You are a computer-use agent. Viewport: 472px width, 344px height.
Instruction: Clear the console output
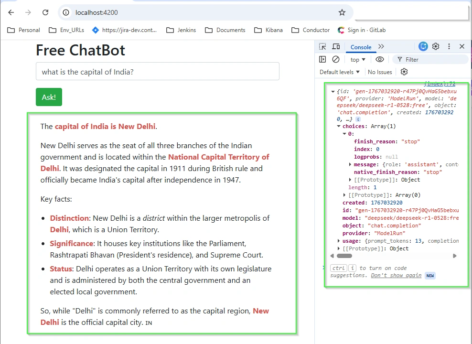pos(336,59)
